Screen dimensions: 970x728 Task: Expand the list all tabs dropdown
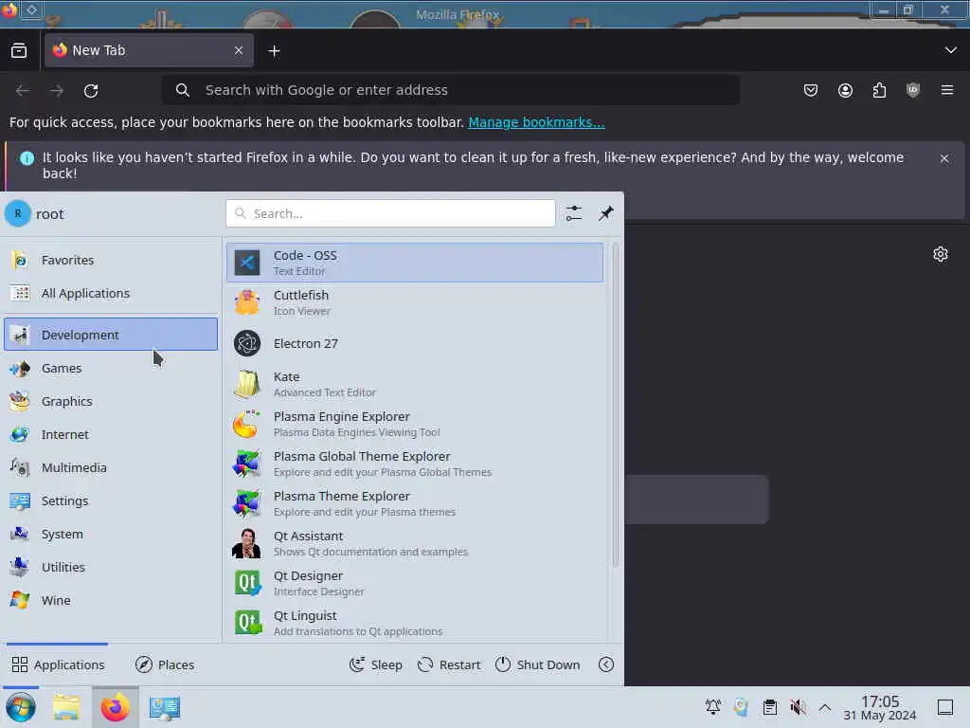(x=951, y=50)
